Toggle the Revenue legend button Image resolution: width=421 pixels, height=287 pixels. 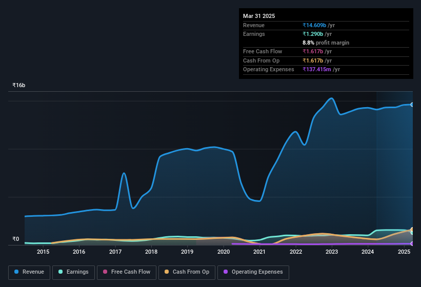click(29, 272)
